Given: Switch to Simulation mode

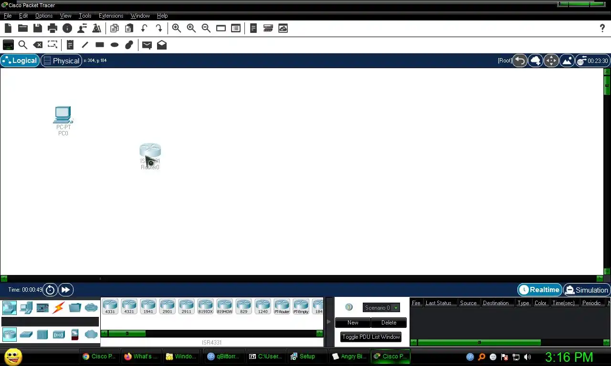Looking at the screenshot, I should coord(587,290).
